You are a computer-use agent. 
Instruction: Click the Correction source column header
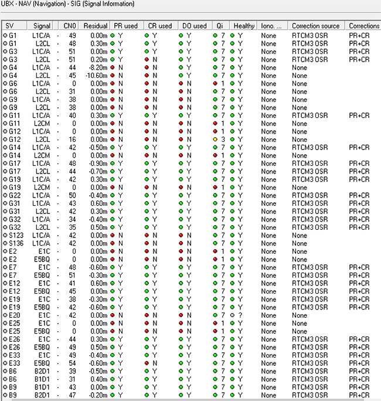click(x=315, y=26)
